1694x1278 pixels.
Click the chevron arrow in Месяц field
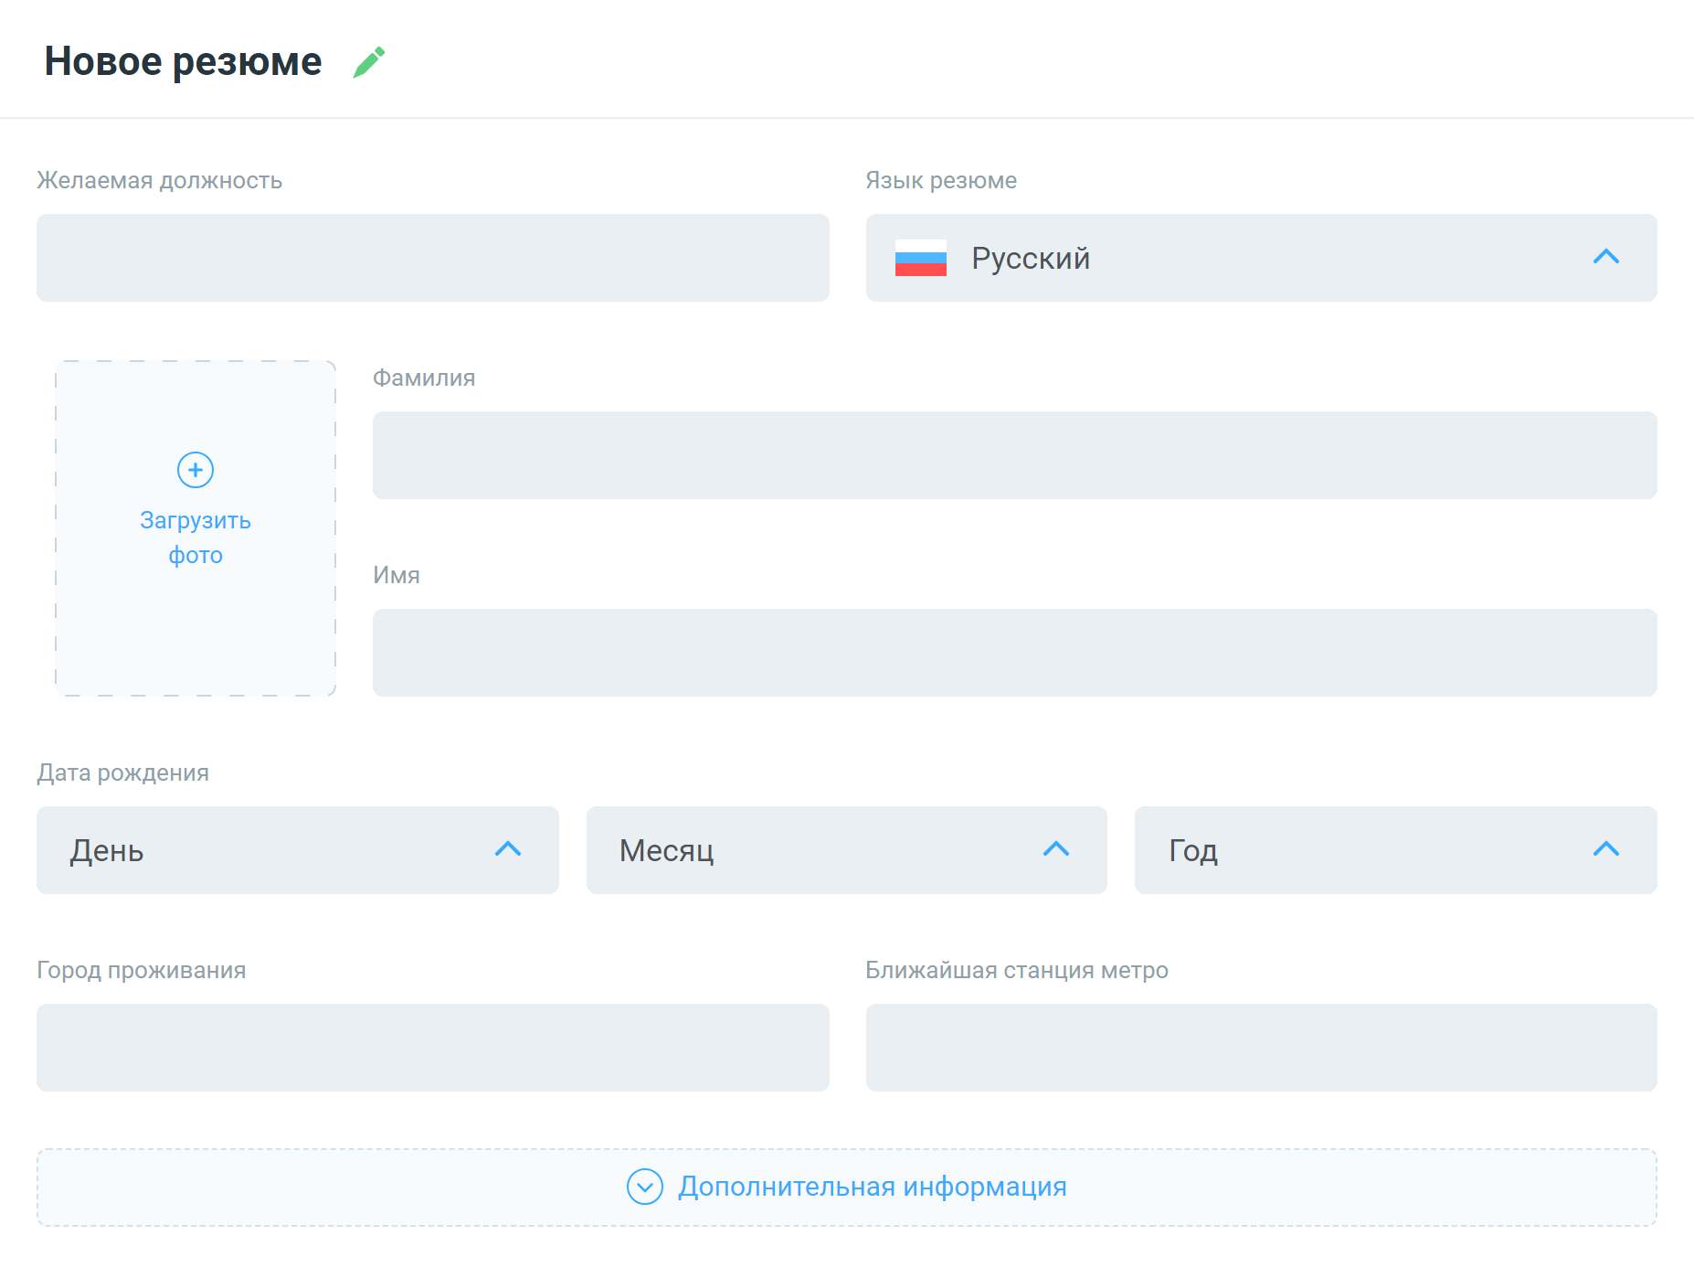[1056, 849]
